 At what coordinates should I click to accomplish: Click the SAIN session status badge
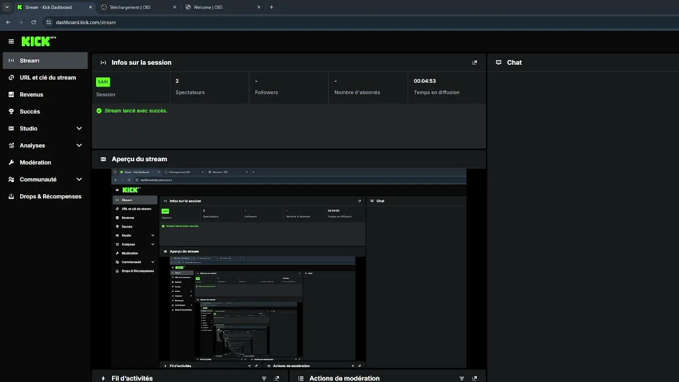click(x=103, y=82)
